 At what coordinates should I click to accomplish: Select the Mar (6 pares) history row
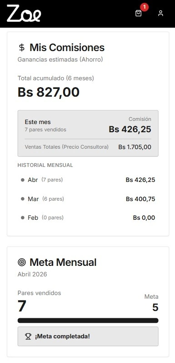pos(88,199)
